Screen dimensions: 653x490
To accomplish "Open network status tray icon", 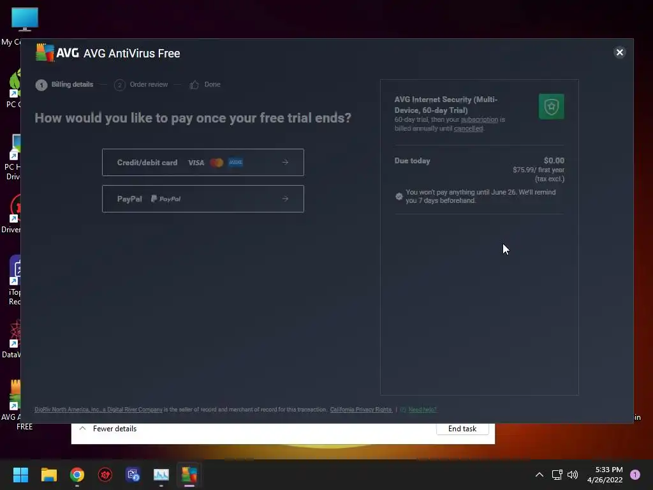I will point(557,475).
